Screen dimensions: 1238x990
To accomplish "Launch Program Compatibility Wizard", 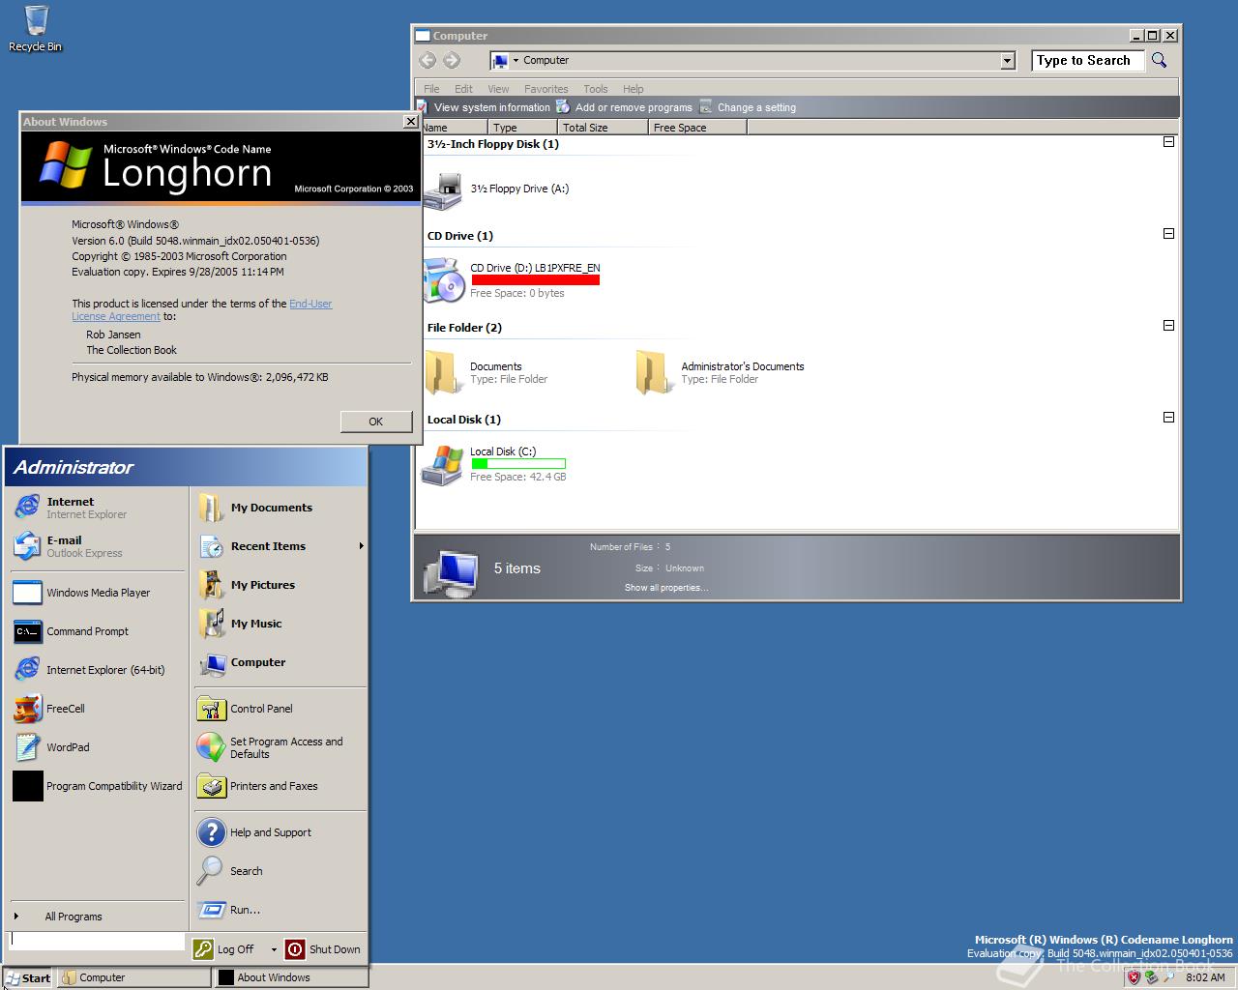I will pos(96,786).
